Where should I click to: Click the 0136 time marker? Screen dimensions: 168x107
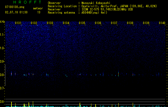click(x=98, y=23)
